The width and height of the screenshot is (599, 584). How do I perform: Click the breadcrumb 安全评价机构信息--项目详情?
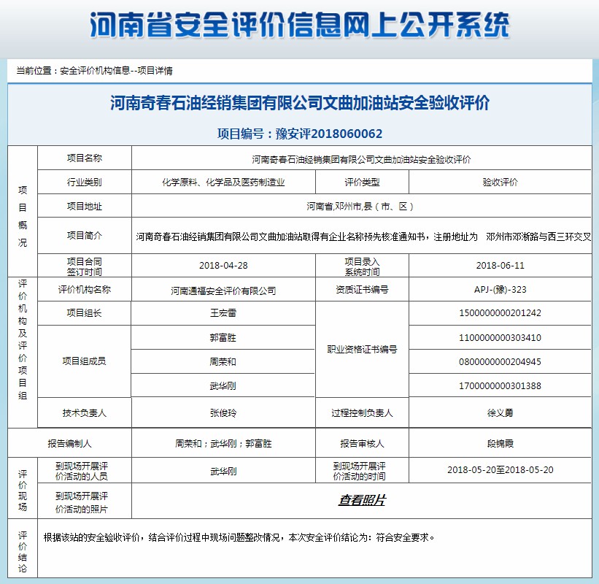(116, 71)
